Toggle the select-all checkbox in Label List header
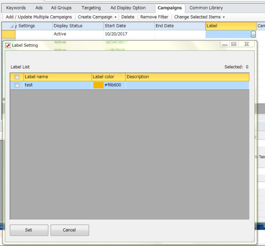This screenshot has height=246, width=265. point(17,77)
